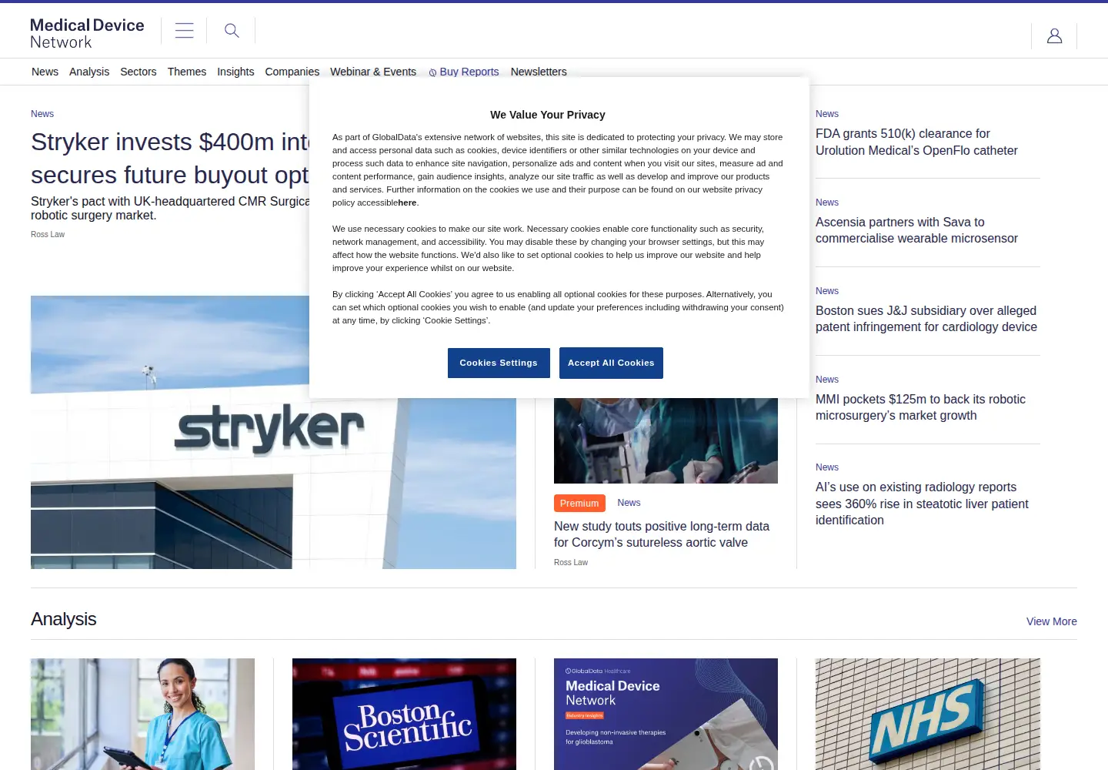Click the Cookies Settings button
Viewport: 1108px width, 770px height.
click(499, 363)
